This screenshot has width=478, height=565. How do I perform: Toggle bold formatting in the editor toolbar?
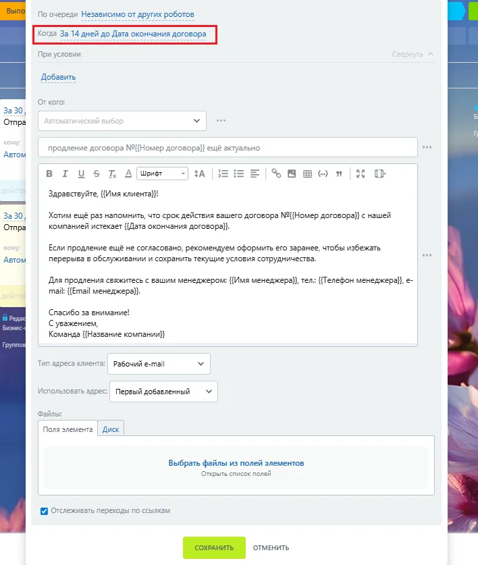pos(49,173)
